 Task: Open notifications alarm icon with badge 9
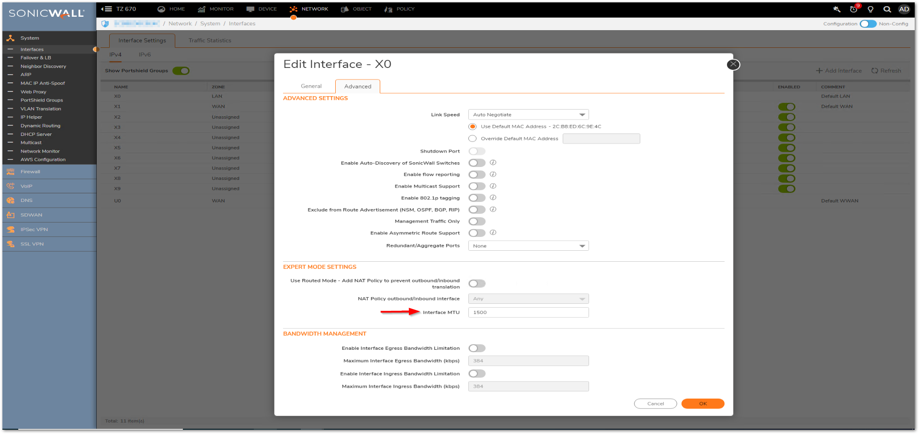(854, 9)
